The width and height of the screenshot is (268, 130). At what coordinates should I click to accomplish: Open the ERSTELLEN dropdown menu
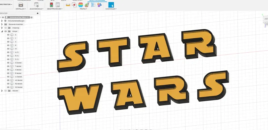(21, 9)
